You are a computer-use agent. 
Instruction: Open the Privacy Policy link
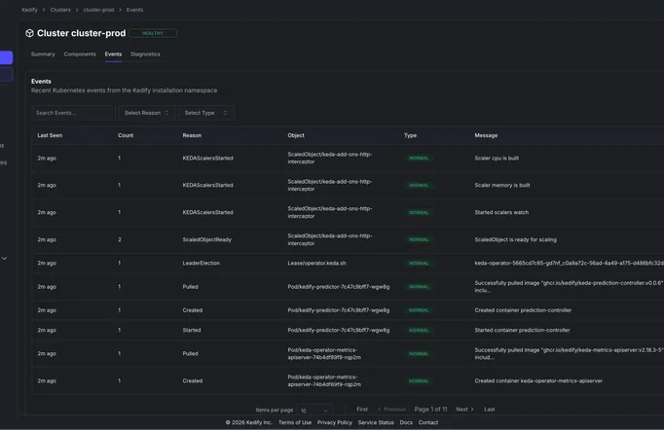tap(335, 422)
